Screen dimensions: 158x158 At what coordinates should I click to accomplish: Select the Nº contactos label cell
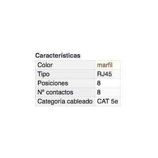click(x=65, y=92)
